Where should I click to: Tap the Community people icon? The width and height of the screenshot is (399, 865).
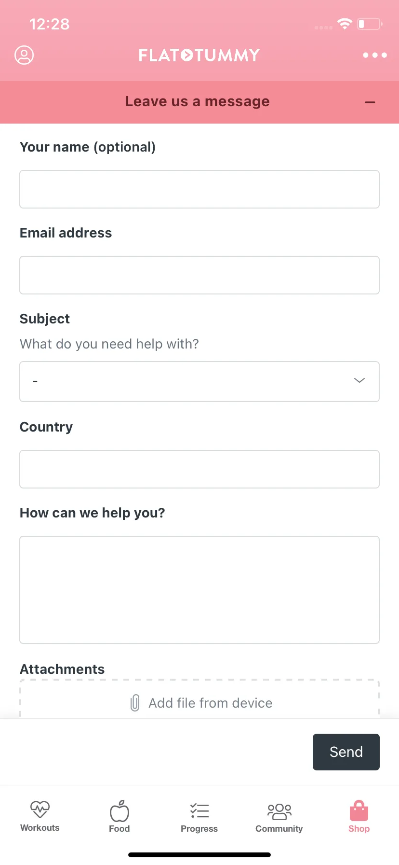point(279,811)
